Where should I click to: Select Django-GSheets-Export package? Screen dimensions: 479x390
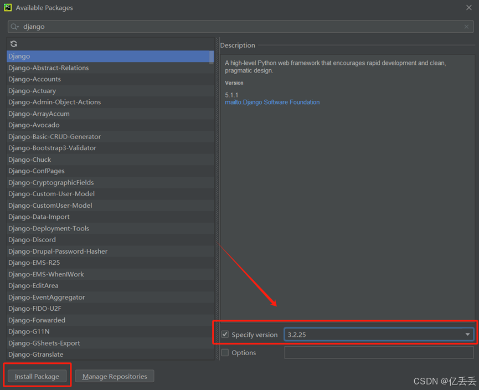(110, 343)
